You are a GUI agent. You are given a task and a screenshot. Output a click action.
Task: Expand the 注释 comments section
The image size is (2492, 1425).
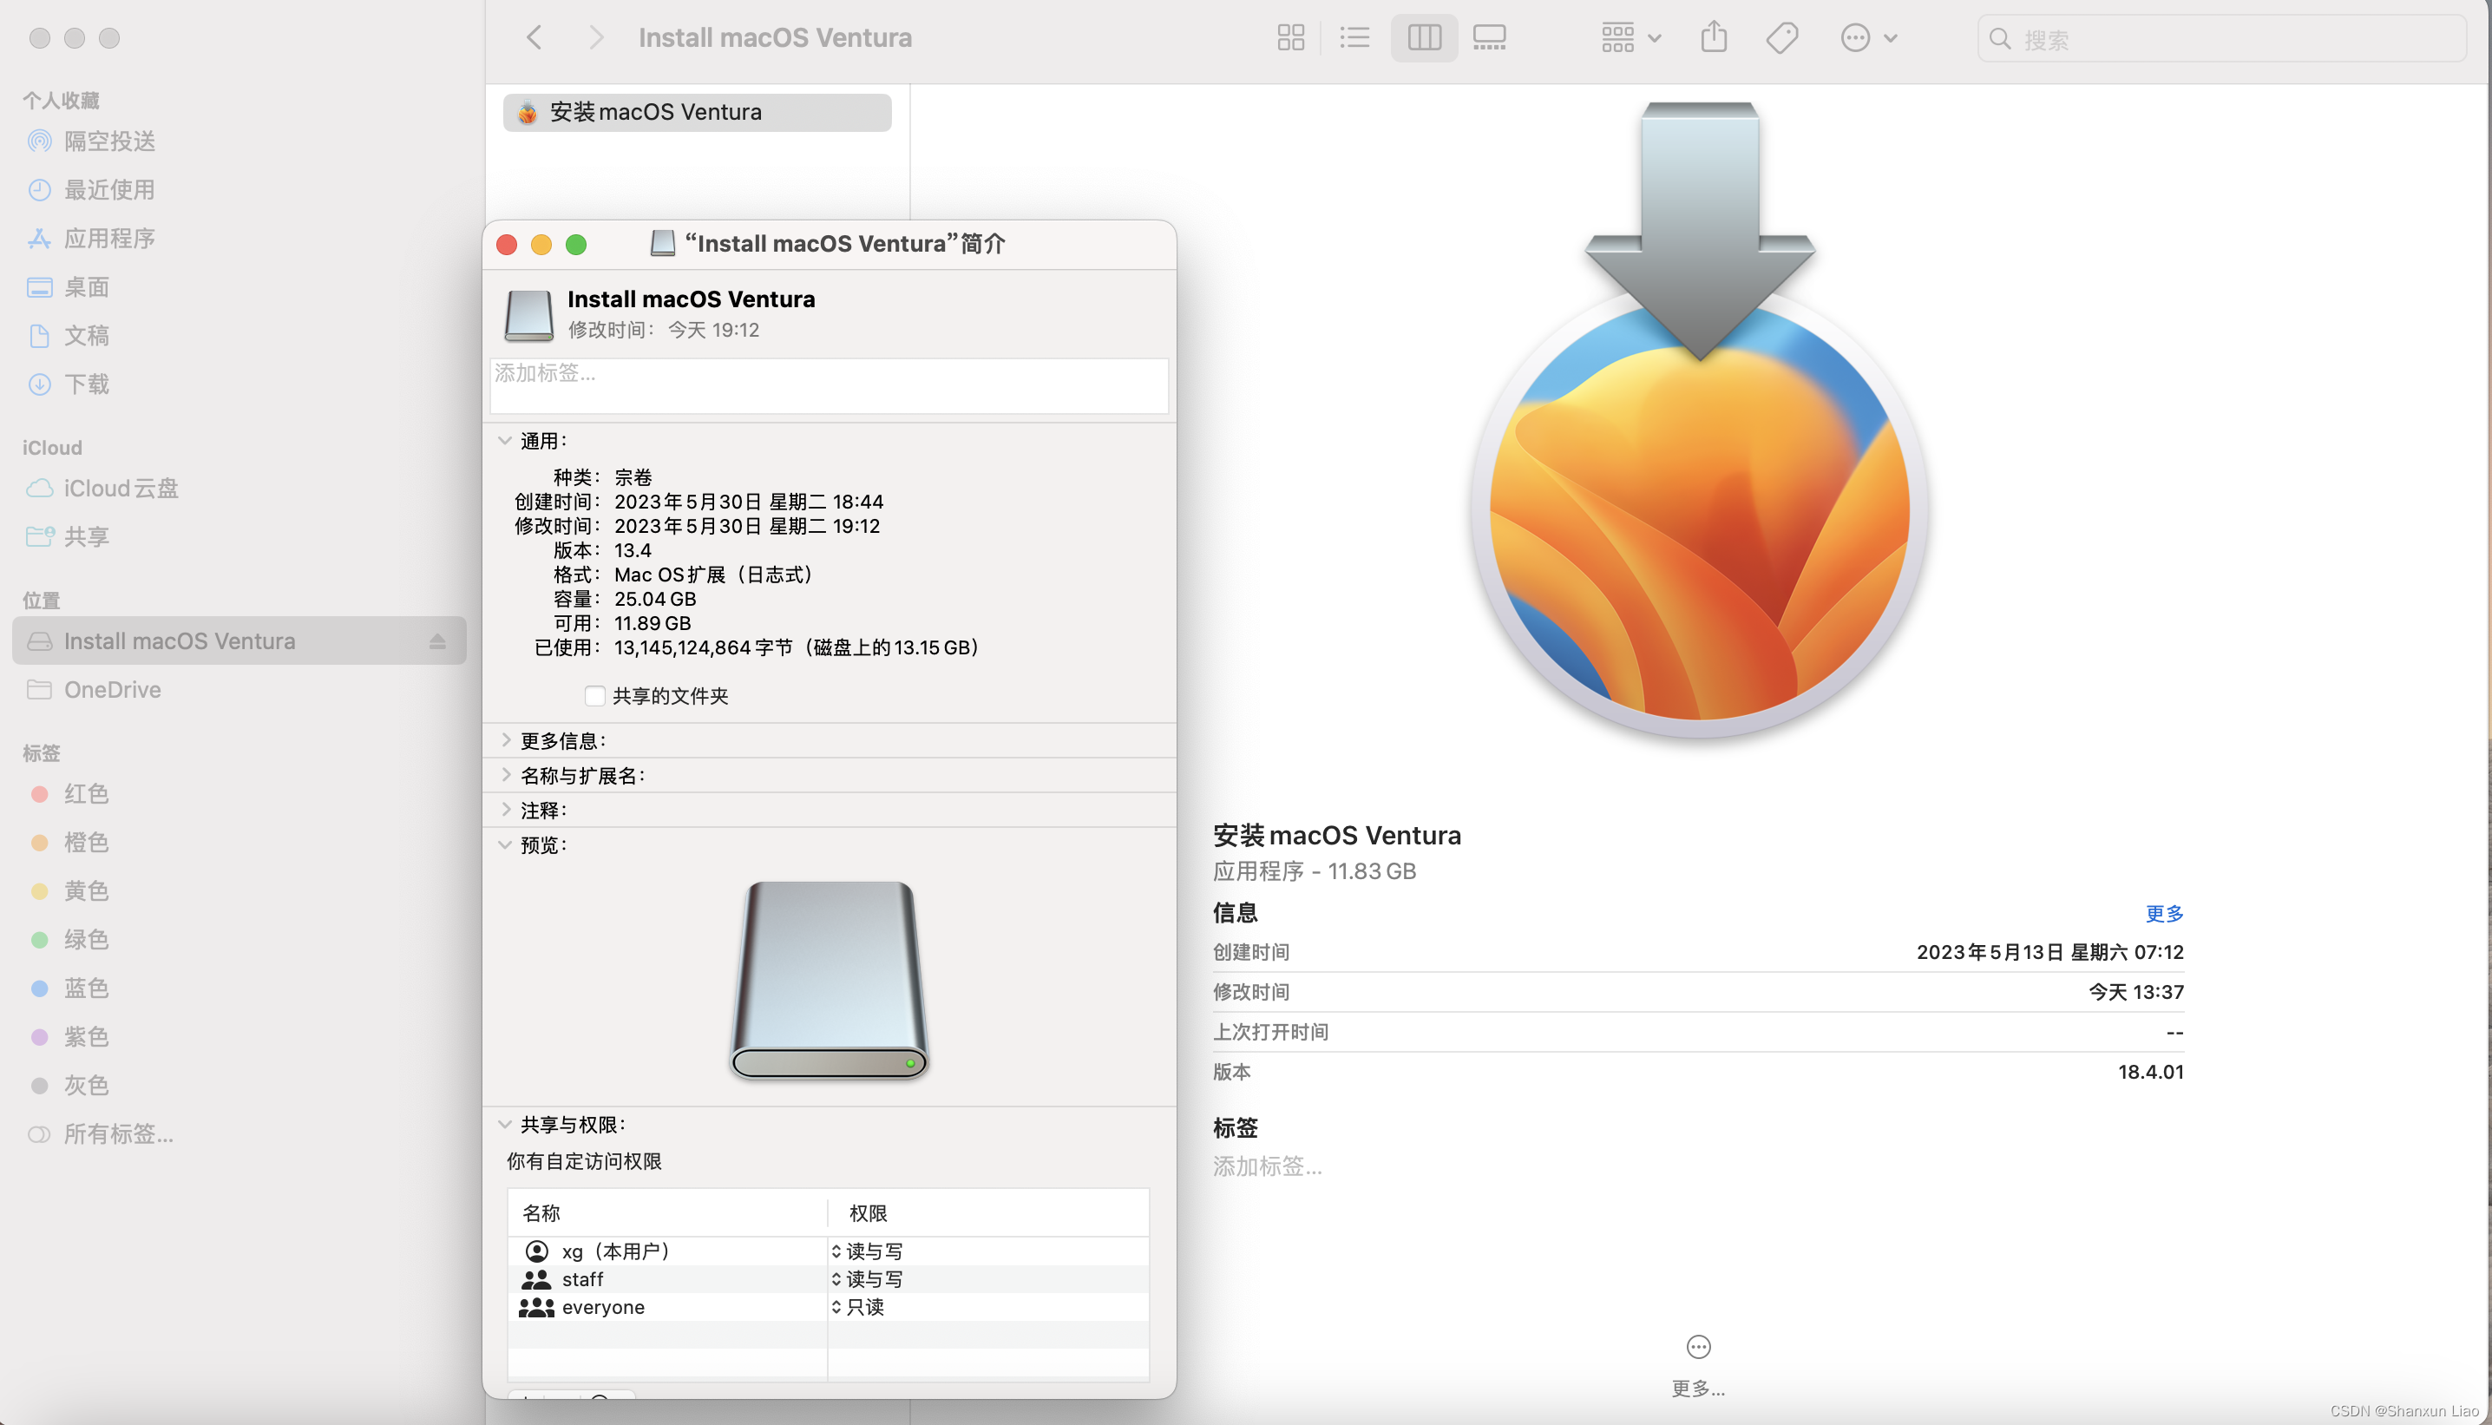coord(506,810)
